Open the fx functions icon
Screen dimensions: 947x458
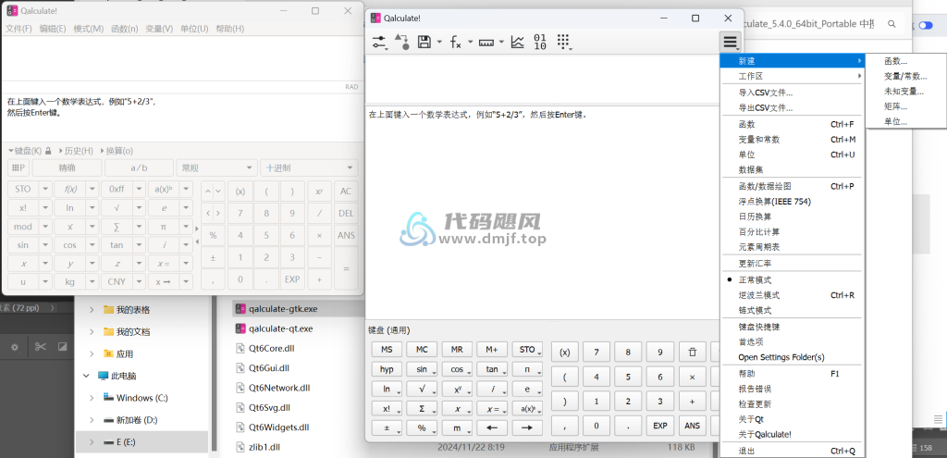coord(456,42)
